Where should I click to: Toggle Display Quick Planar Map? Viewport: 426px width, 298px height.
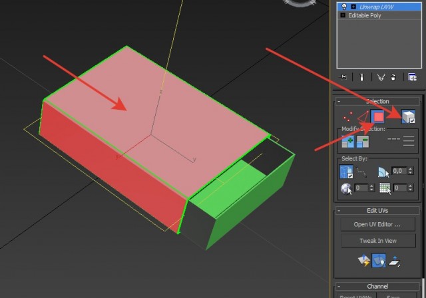(379, 260)
